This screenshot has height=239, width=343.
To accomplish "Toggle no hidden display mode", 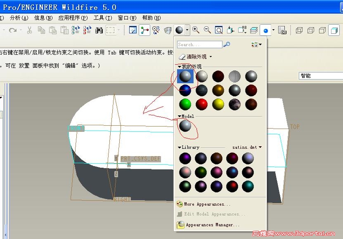I will click(x=322, y=30).
